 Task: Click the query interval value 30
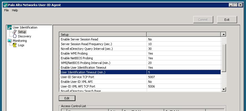(x=150, y=49)
